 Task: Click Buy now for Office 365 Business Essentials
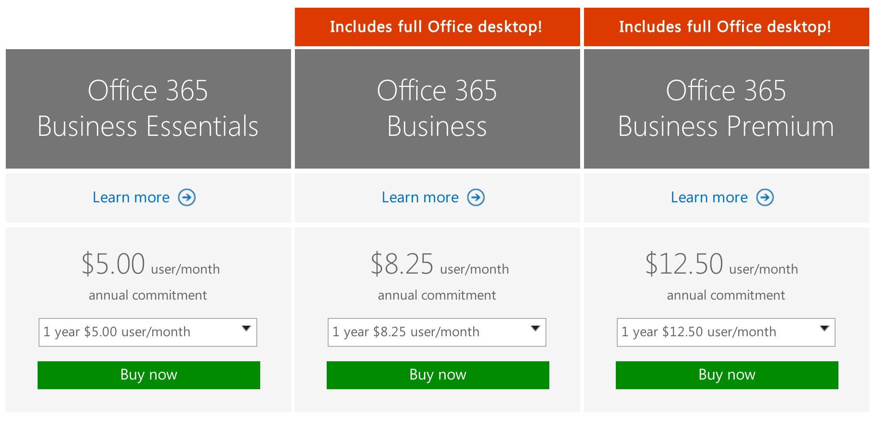pyautogui.click(x=148, y=375)
